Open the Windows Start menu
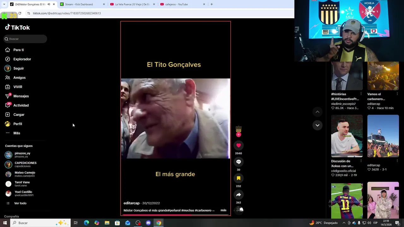The image size is (404, 227). click(x=5, y=223)
